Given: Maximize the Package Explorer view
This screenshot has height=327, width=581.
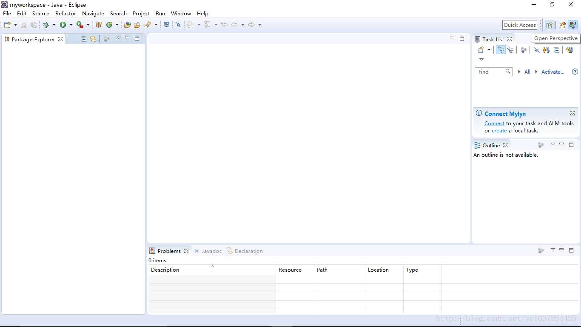Looking at the screenshot, I should point(137,39).
